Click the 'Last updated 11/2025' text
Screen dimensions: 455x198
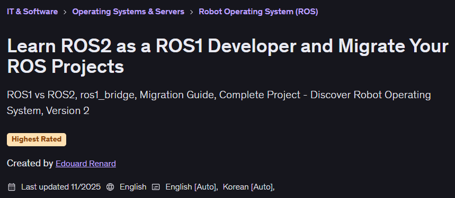coord(61,187)
